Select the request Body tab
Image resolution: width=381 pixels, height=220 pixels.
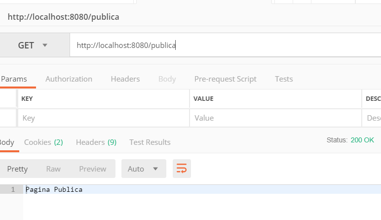167,79
